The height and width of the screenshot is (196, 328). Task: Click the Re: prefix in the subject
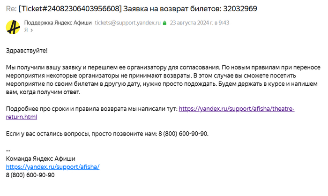point(11,9)
